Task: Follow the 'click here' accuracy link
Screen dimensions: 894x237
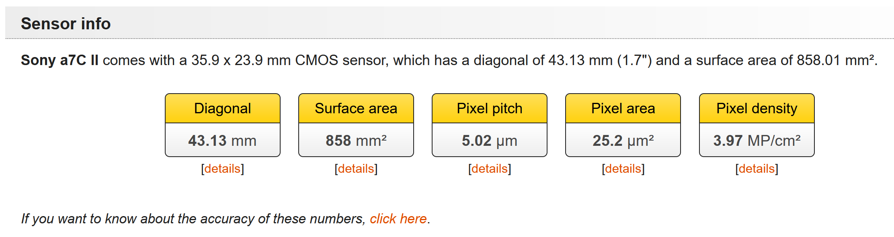Action: tap(398, 219)
